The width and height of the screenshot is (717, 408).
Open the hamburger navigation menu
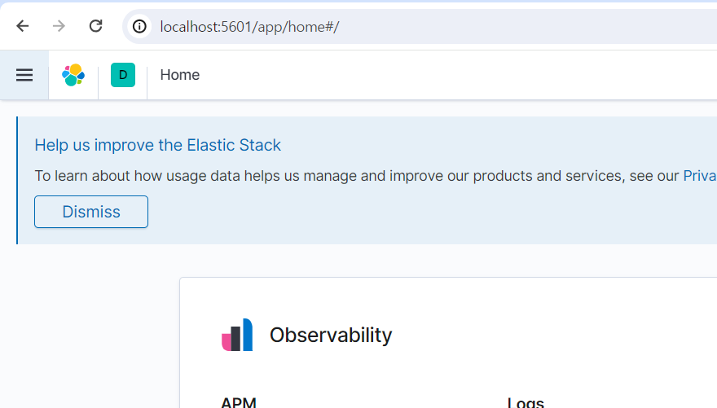[x=24, y=75]
